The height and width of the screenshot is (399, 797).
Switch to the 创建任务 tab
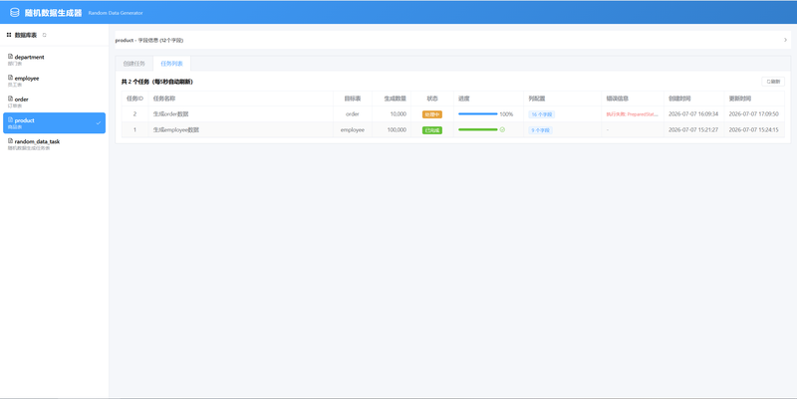134,64
